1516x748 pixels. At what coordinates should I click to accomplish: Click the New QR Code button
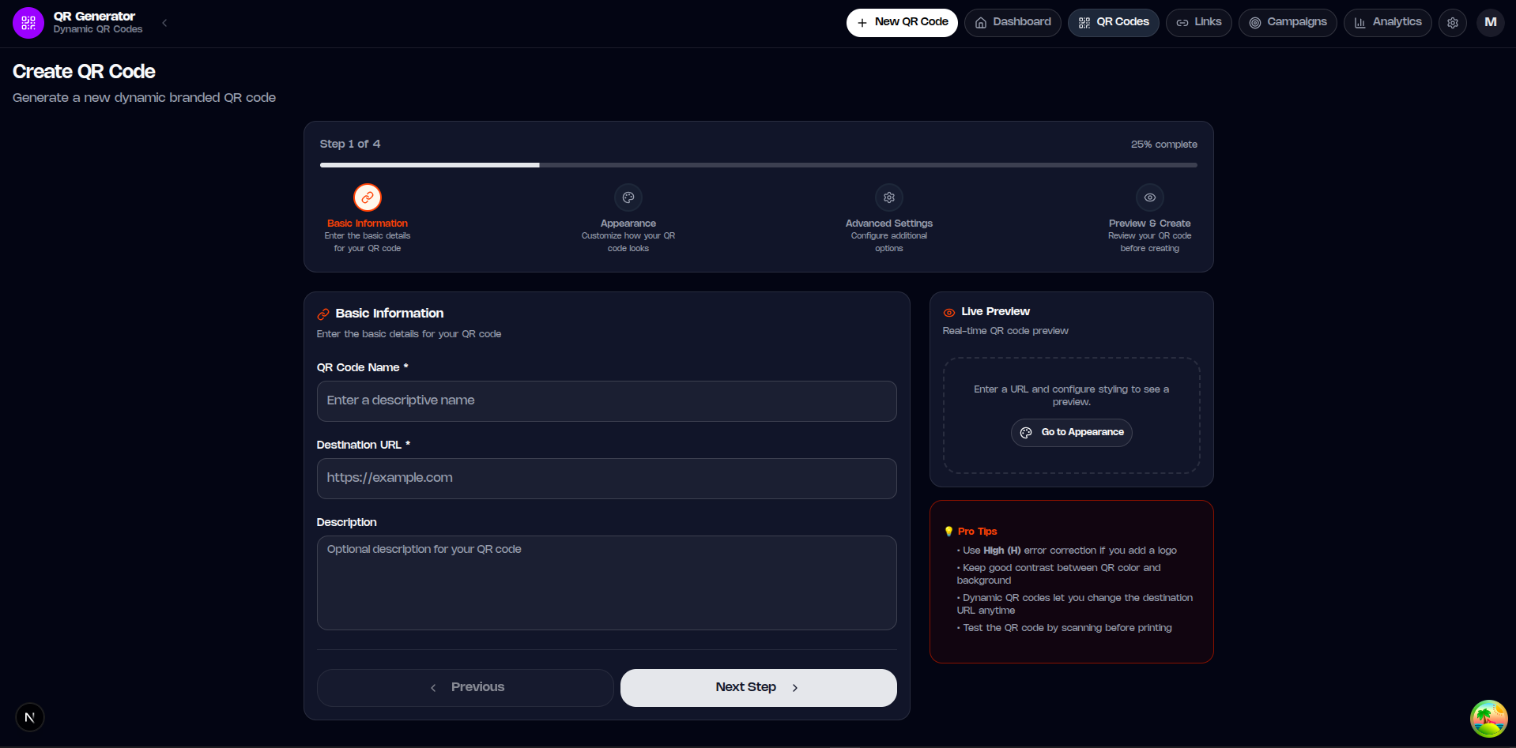point(902,23)
